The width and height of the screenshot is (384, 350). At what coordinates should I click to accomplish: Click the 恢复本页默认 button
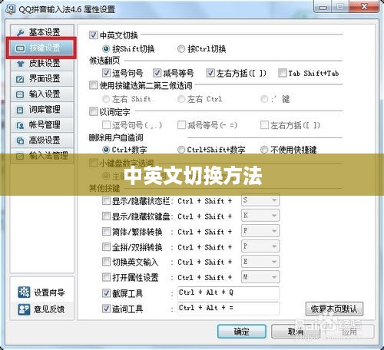click(334, 309)
